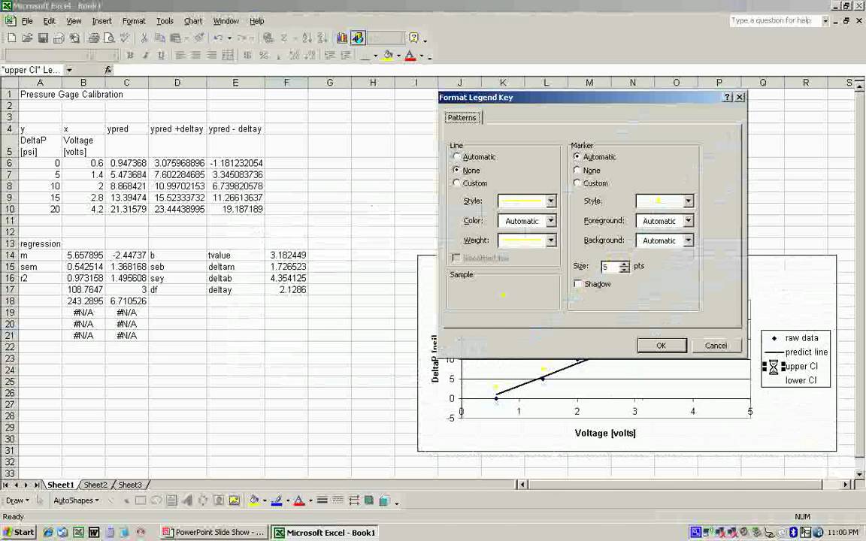Viewport: 866px width, 541px height.
Task: Click the Merge and Center icon
Action: pyautogui.click(x=227, y=55)
